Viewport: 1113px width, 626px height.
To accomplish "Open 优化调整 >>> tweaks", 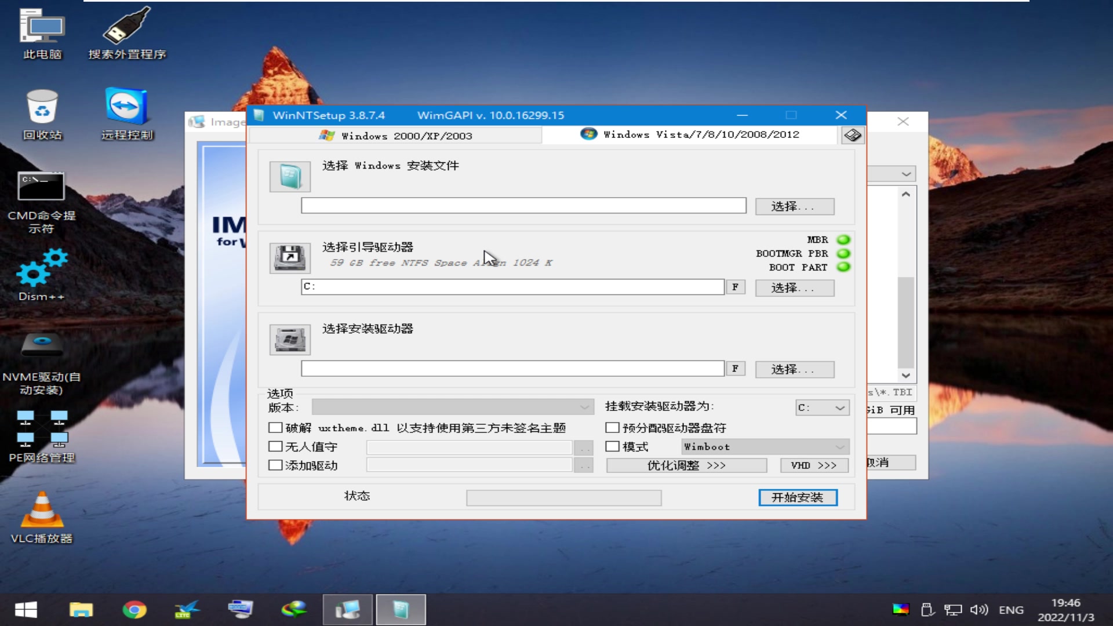I will pos(686,465).
